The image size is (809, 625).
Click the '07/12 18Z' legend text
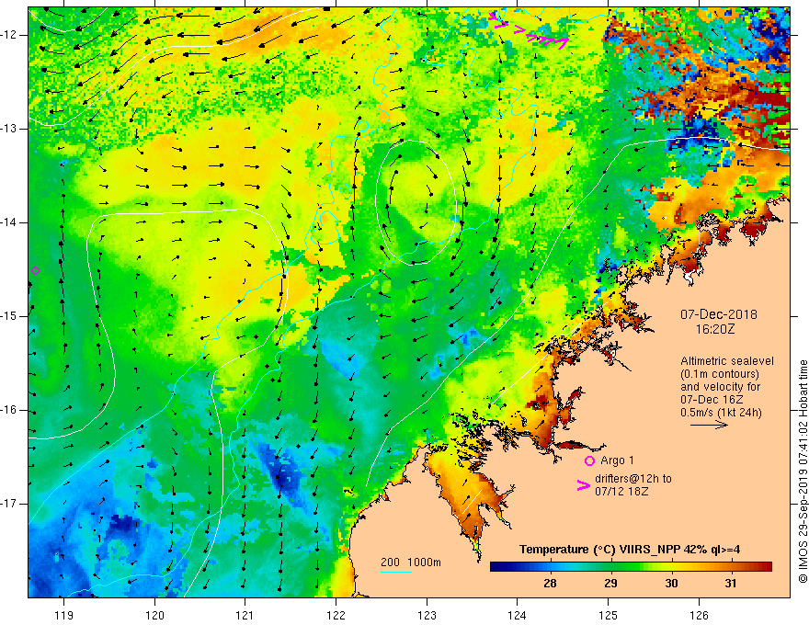[x=621, y=492]
